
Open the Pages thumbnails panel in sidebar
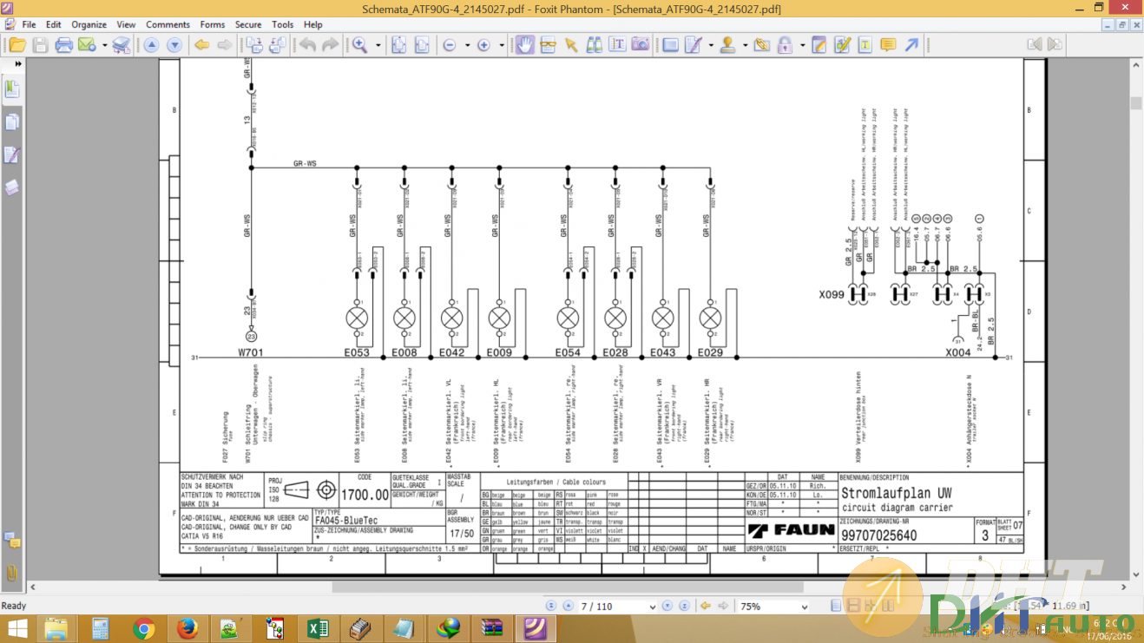(x=12, y=121)
